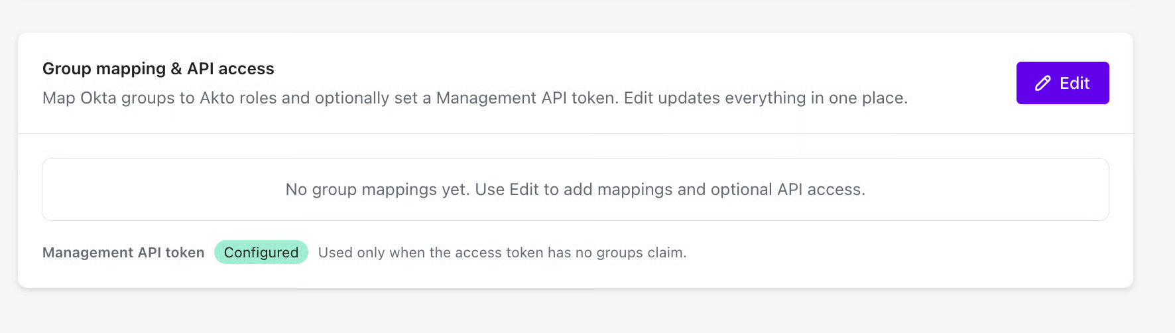1175x333 pixels.
Task: Click 'optional API access' in empty state box
Action: coord(787,190)
